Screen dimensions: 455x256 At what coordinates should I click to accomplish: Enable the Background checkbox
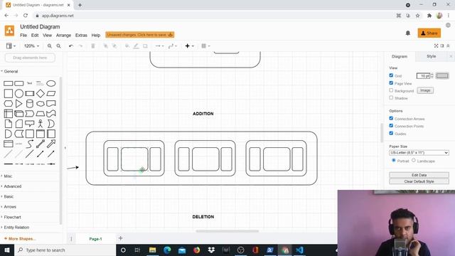(x=391, y=90)
